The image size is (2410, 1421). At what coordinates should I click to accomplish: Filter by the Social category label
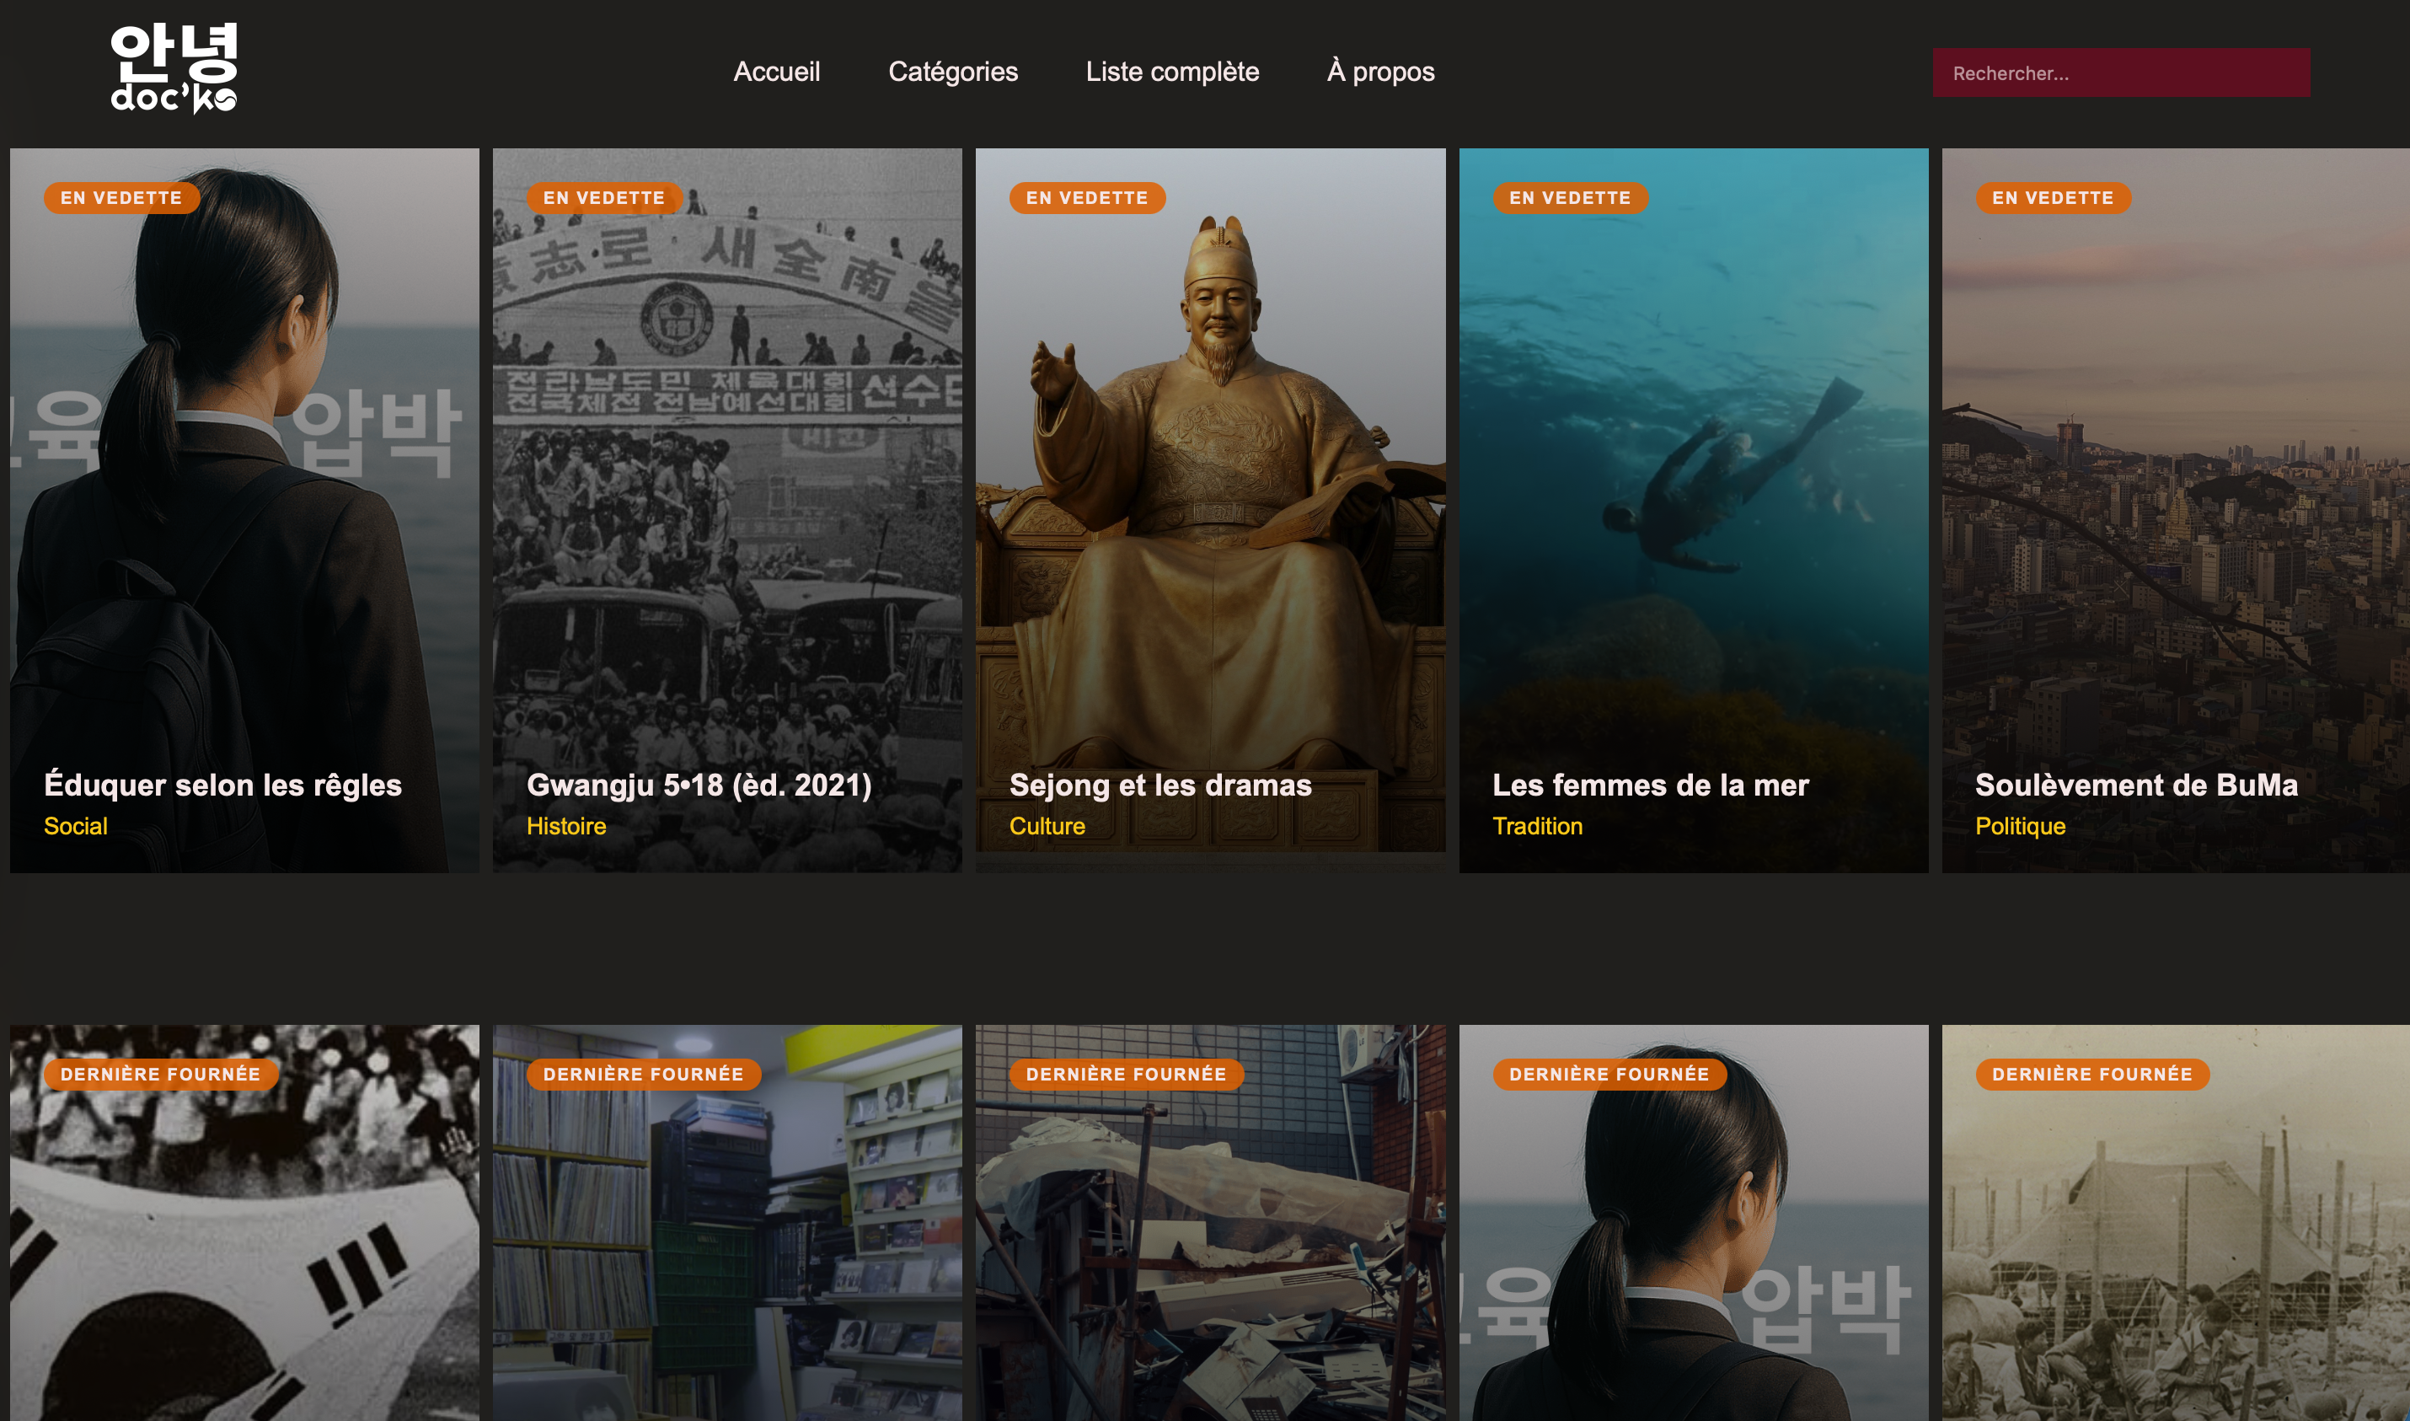click(x=76, y=826)
